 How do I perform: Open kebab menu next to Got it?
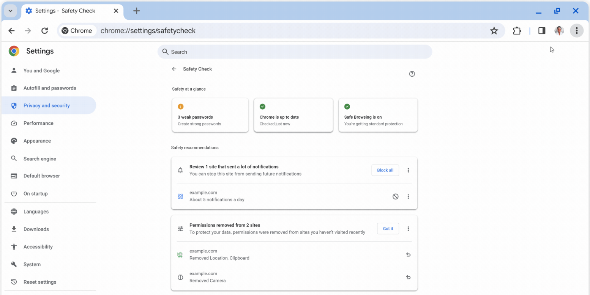(408, 229)
